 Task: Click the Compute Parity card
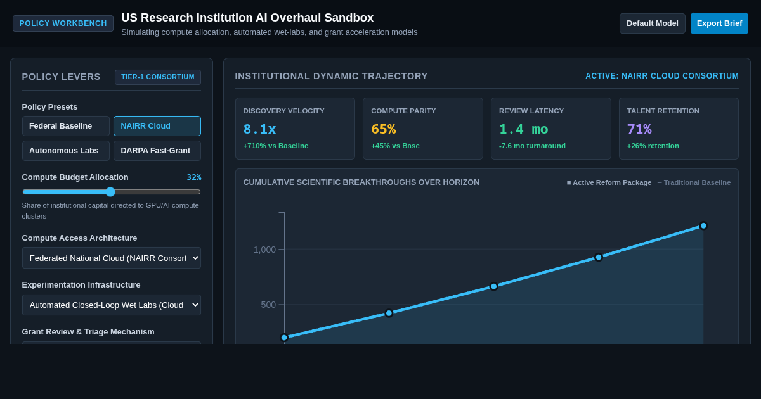click(423, 129)
